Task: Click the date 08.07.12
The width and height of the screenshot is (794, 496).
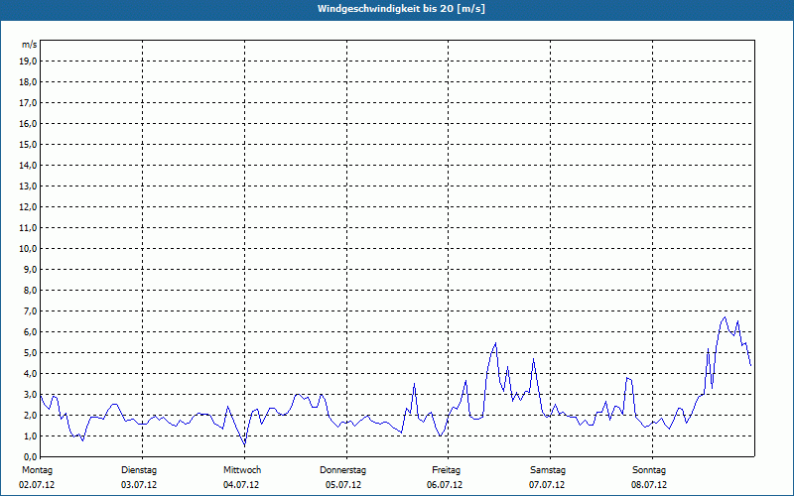Action: (x=649, y=485)
